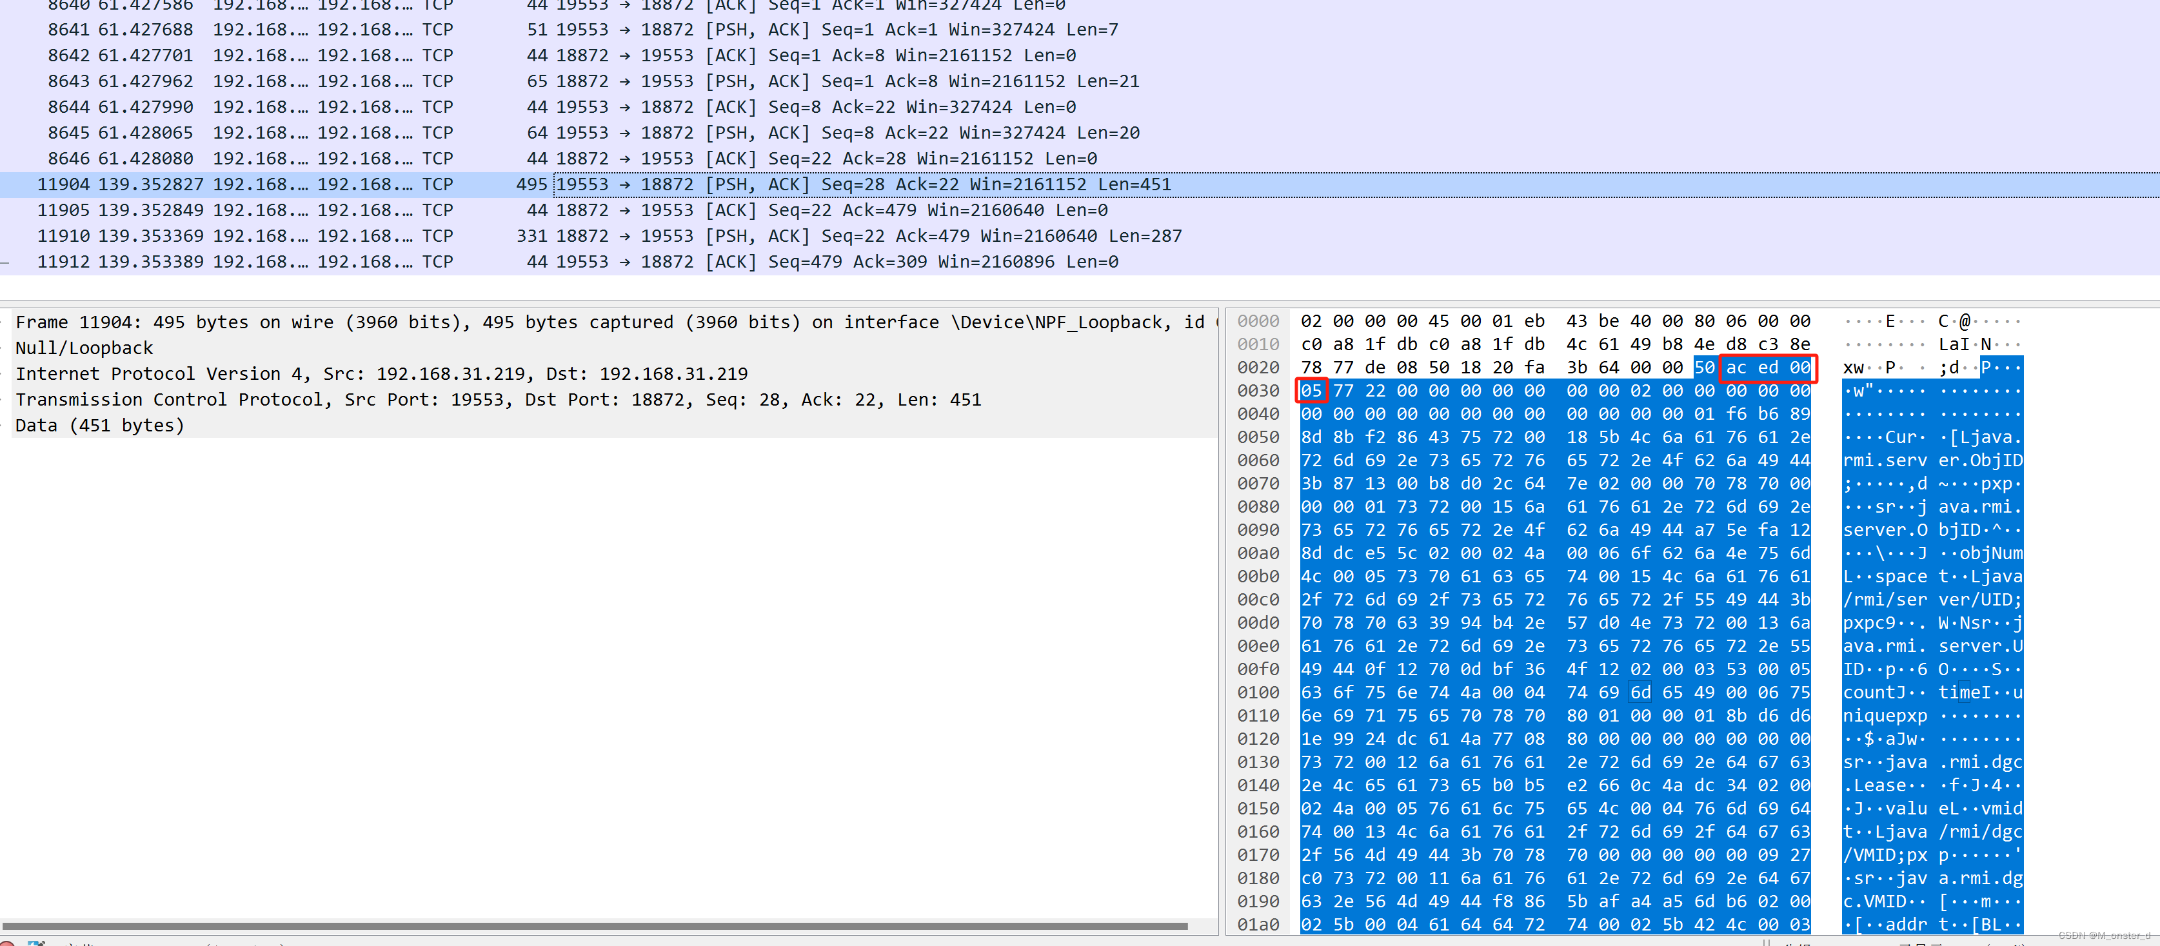This screenshot has width=2160, height=946.
Task: Click ASCII text '.Lease' in row 0140
Action: 1875,786
